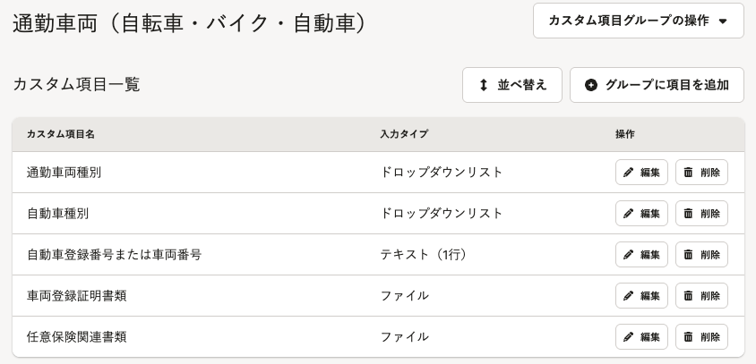Delete the 任意保険関連書類 item
Viewport: 756px width, 364px height.
pos(701,337)
